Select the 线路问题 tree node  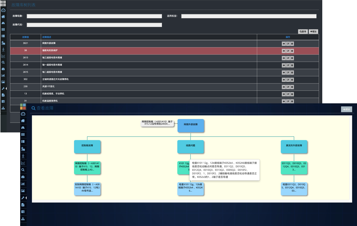click(x=190, y=147)
